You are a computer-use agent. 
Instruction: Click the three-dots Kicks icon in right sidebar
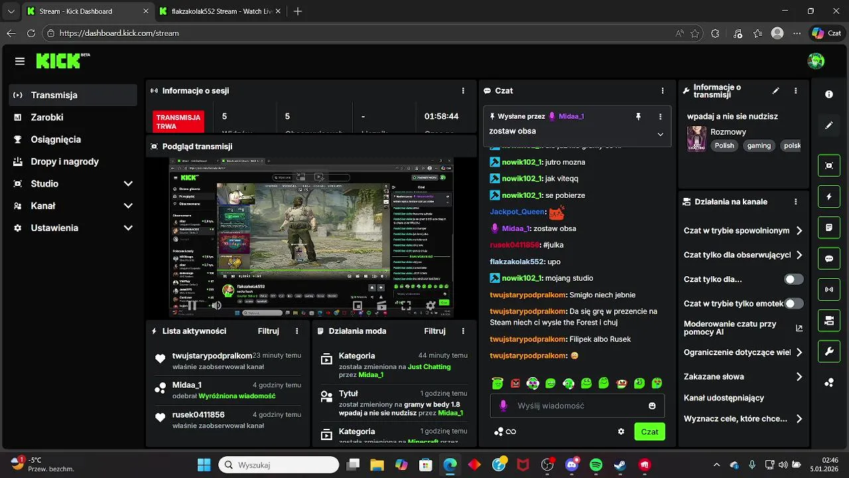coord(829,382)
